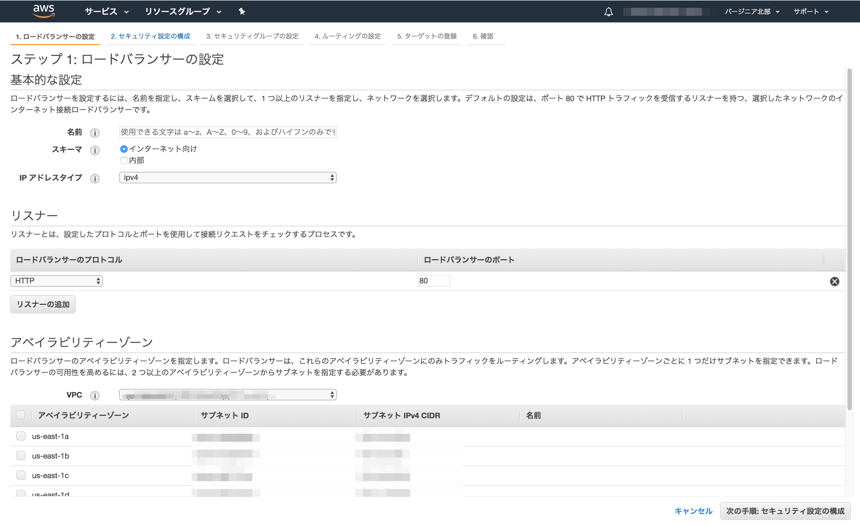Screen dimensions: 860x526
Task: Click the pin shortcut icon in navbar
Action: (x=242, y=11)
